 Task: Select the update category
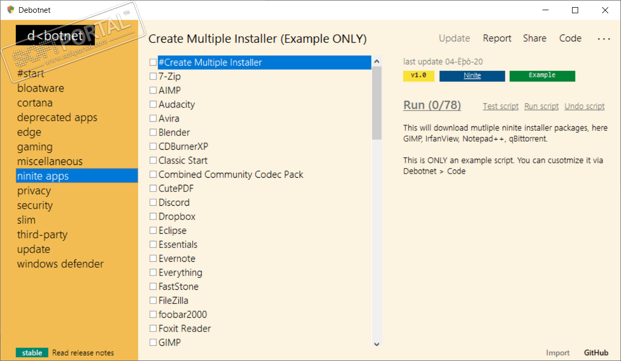point(34,249)
